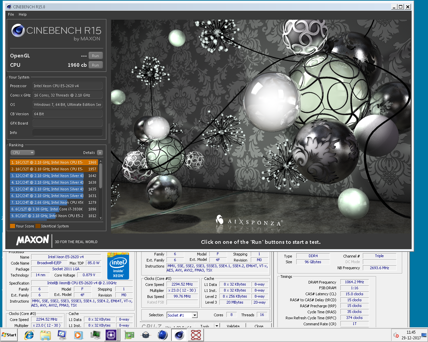Click the Row Refresh Cycle Time value 374 clocks
The width and height of the screenshot is (428, 342).
click(x=354, y=318)
